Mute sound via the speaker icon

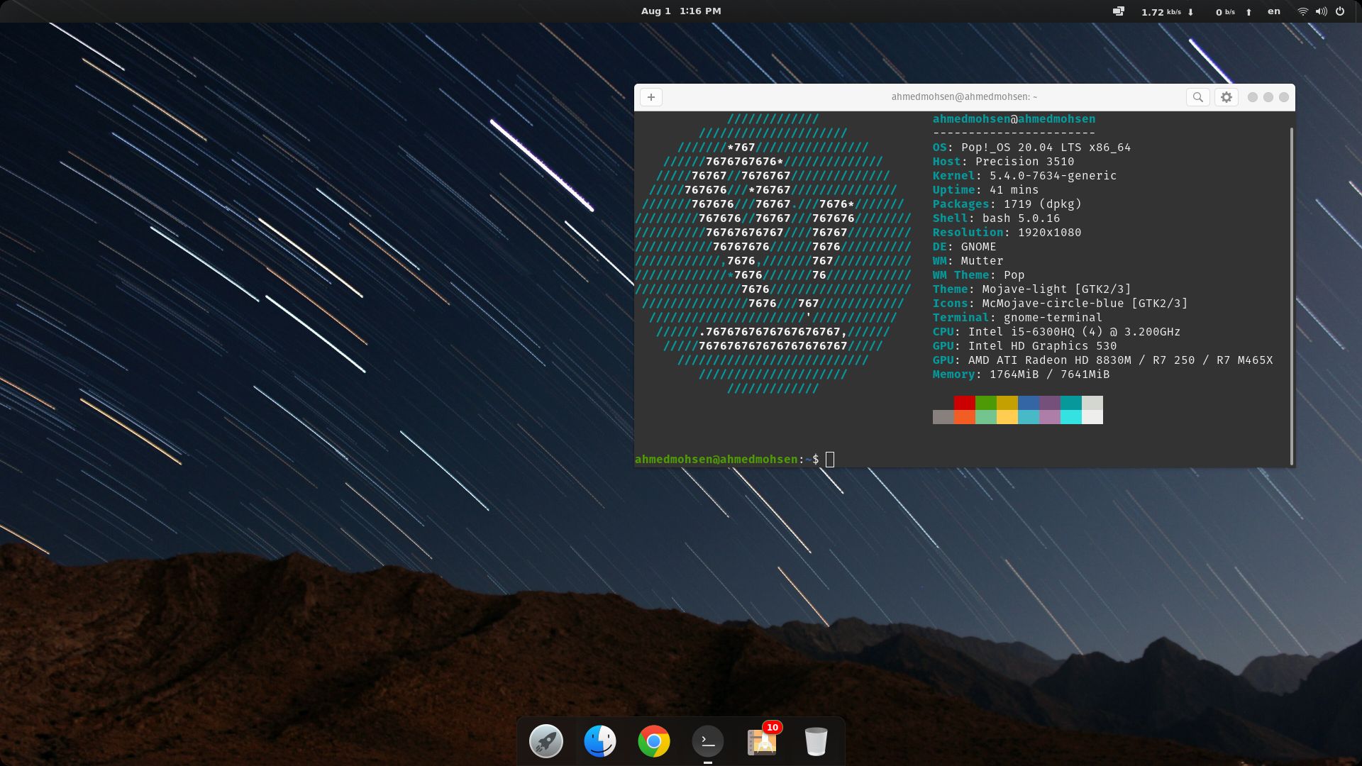(1320, 11)
